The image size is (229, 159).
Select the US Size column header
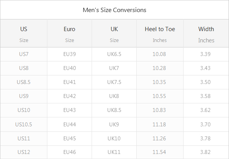[24, 33]
